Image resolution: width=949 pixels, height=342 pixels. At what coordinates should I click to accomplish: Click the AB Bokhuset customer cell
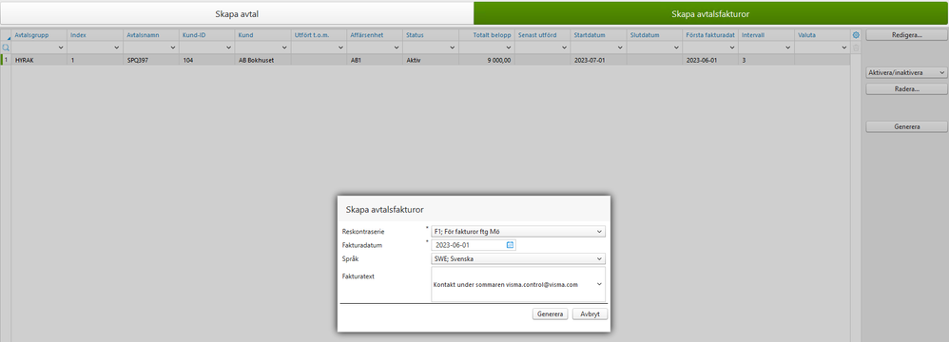point(262,61)
